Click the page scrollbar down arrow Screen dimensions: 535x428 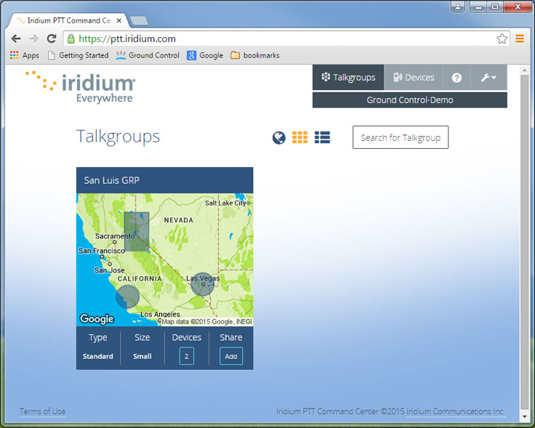524,417
